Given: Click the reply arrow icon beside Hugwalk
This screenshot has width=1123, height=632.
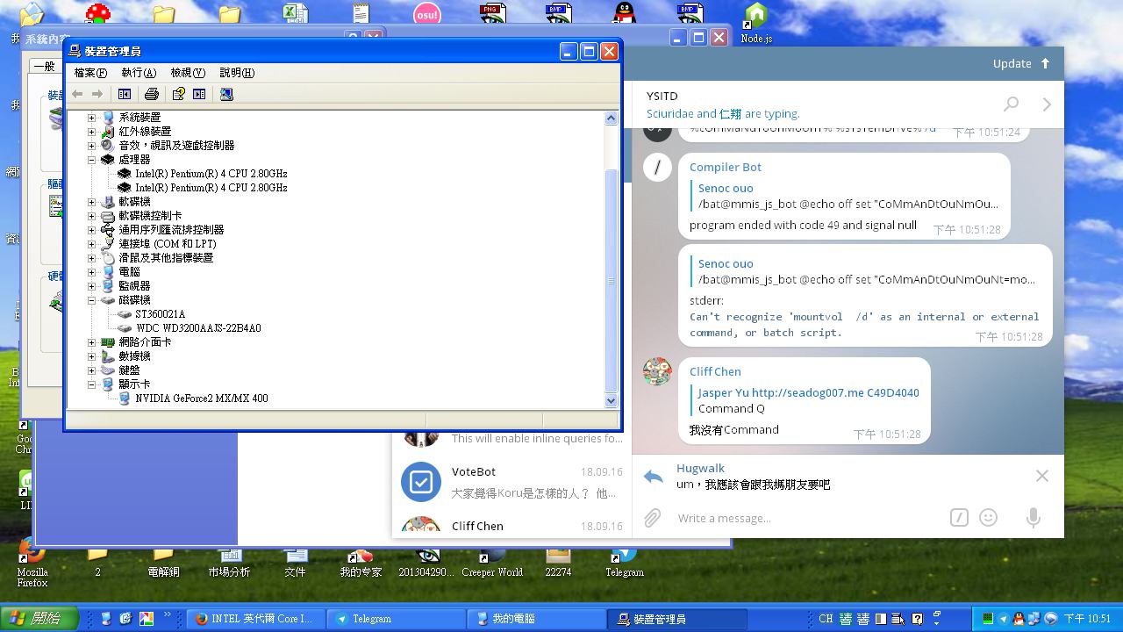Looking at the screenshot, I should click(x=653, y=476).
